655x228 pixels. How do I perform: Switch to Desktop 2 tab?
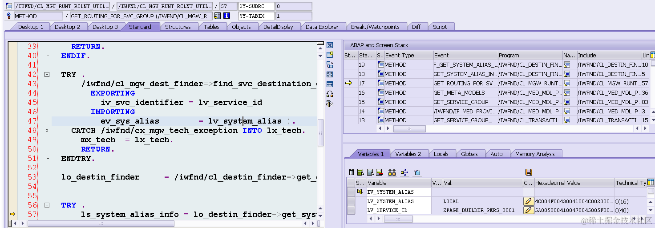(68, 27)
